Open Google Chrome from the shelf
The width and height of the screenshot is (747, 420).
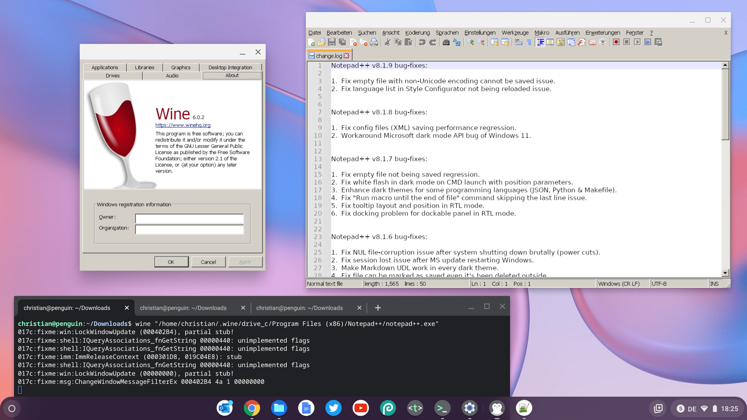(252, 408)
